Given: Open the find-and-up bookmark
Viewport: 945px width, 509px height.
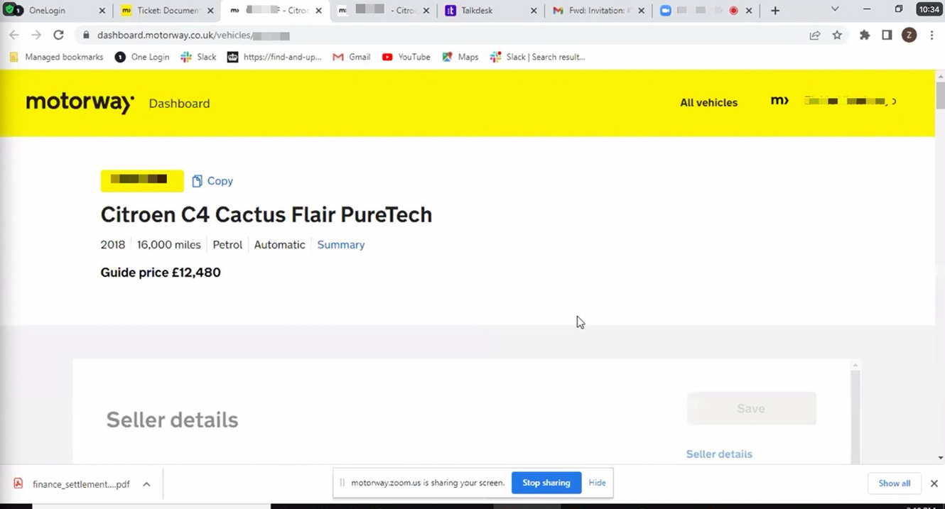Looking at the screenshot, I should coord(274,57).
